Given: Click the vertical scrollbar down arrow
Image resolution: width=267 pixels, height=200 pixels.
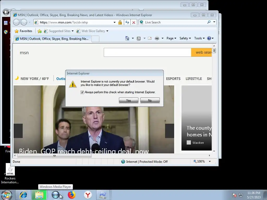Looking at the screenshot, I should (214, 151).
